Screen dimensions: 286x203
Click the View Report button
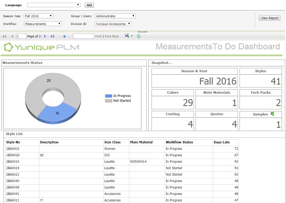[x=270, y=18]
